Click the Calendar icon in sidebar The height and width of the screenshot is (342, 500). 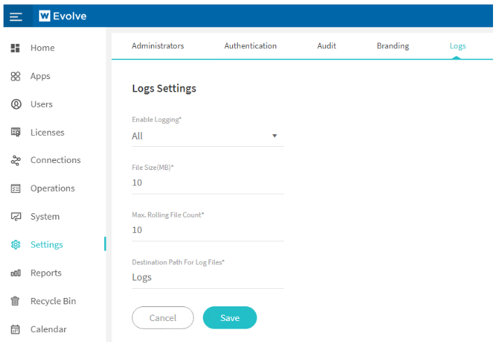click(x=15, y=329)
